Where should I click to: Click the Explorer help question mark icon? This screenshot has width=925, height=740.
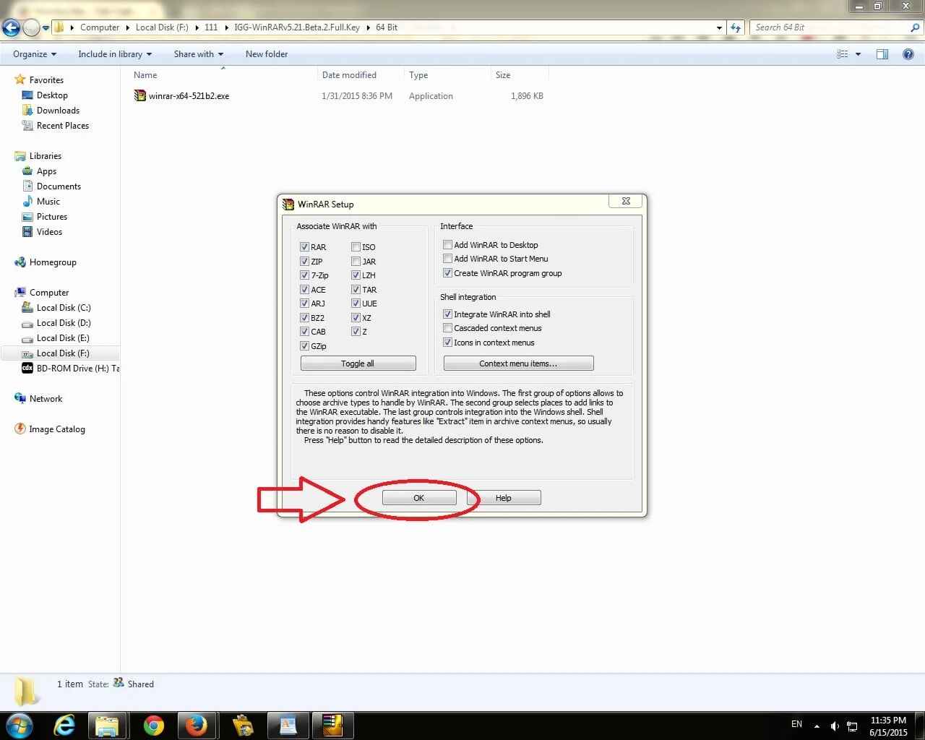coord(908,54)
